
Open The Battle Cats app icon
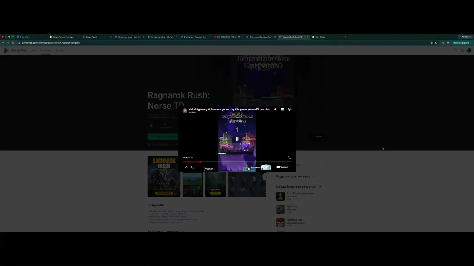pyautogui.click(x=280, y=223)
